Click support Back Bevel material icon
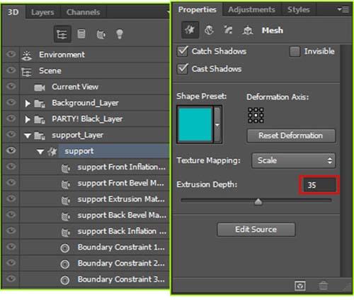The width and height of the screenshot is (354, 300). (66, 217)
